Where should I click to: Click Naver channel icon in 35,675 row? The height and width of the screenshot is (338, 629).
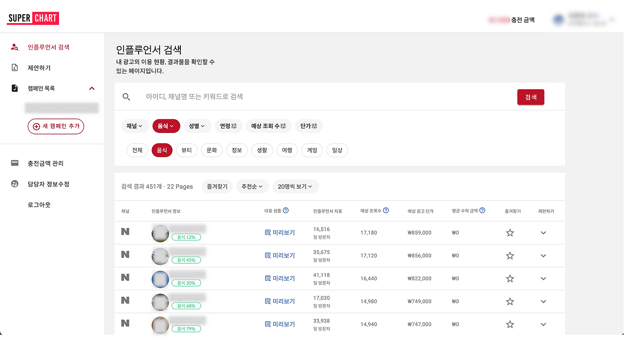[x=125, y=254]
